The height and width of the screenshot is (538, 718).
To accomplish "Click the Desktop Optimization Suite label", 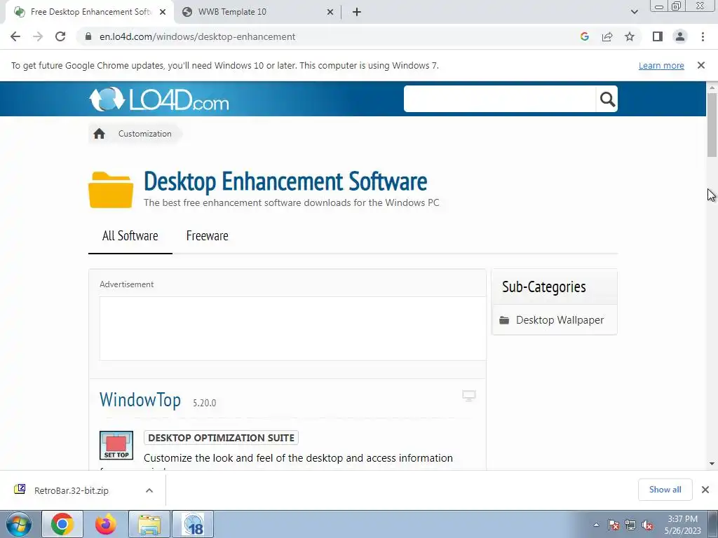I will (221, 438).
